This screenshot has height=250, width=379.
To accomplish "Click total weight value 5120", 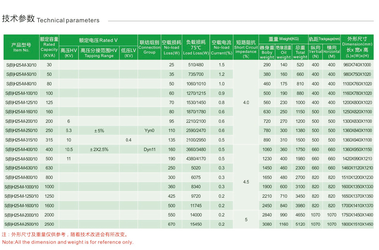I will tap(300, 224).
